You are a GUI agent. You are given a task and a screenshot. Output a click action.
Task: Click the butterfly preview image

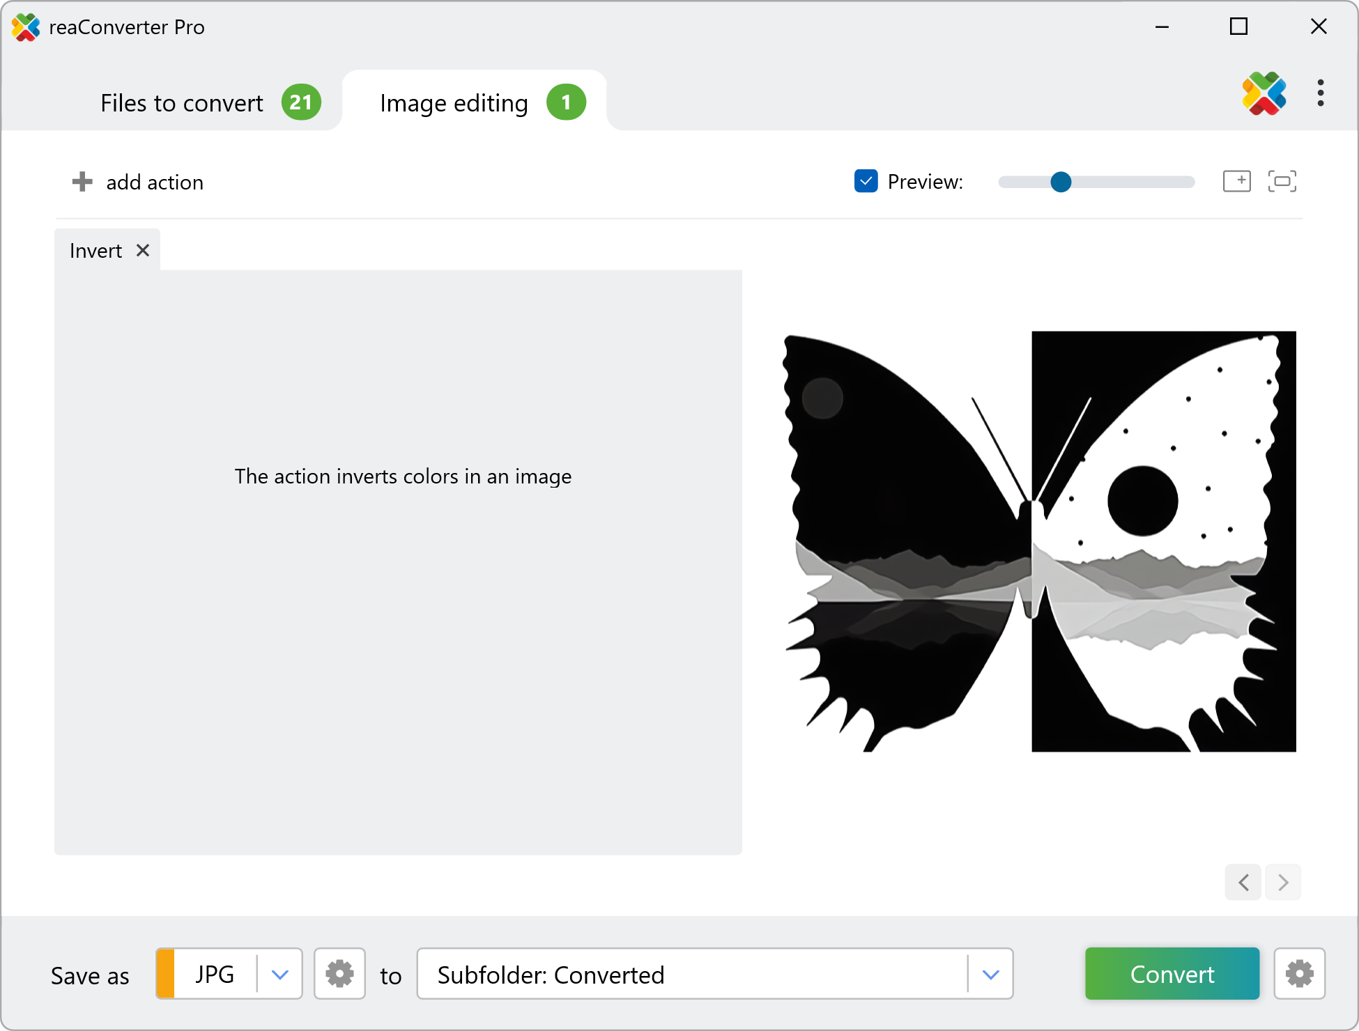coord(1041,541)
